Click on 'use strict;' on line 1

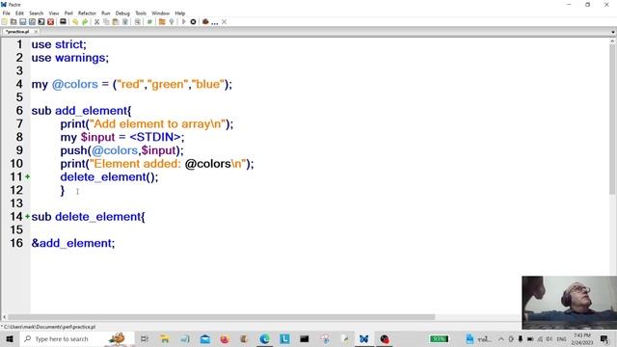59,44
